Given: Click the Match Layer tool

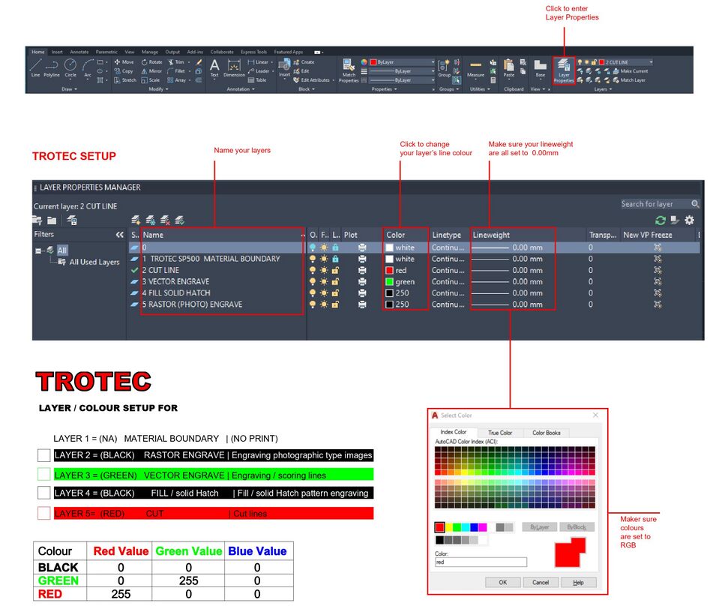Looking at the screenshot, I should (x=629, y=79).
